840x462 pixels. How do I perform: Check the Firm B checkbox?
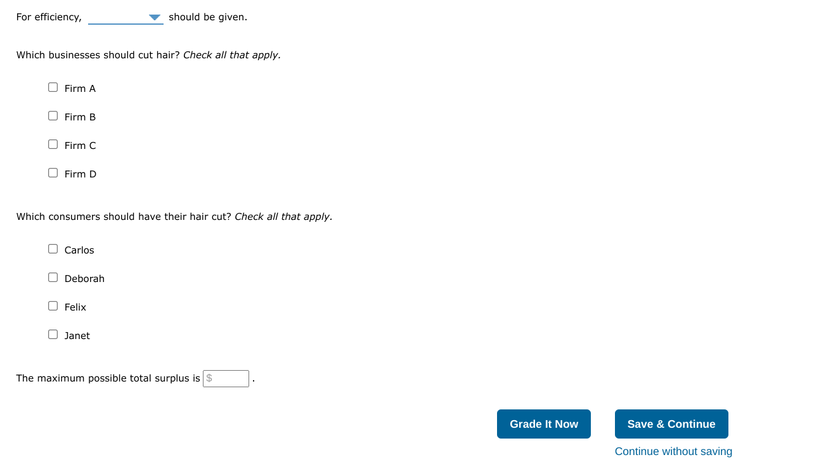pyautogui.click(x=53, y=115)
